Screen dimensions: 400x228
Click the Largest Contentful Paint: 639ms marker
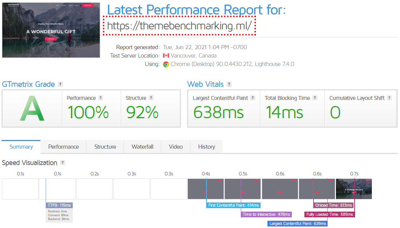(x=298, y=224)
